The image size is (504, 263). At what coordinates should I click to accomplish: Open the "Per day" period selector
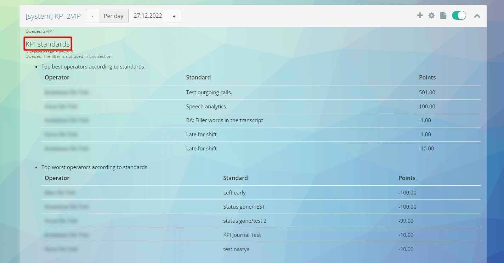coord(113,16)
